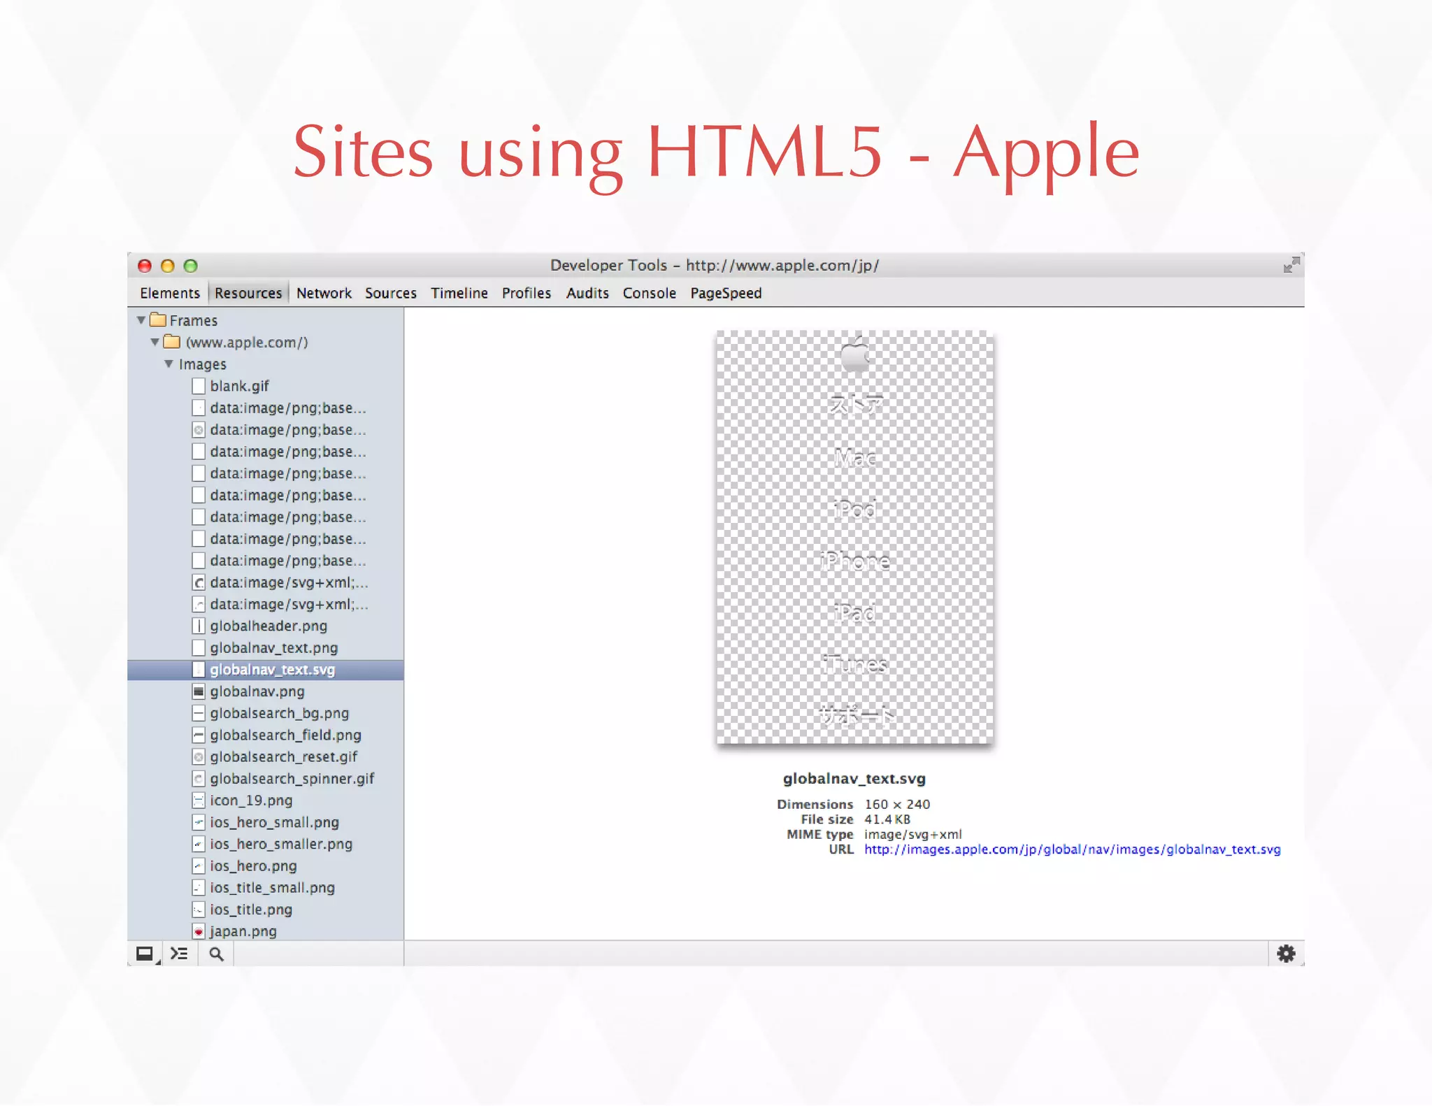
Task: Select globalsearch_spinner.gif resource
Action: point(292,779)
